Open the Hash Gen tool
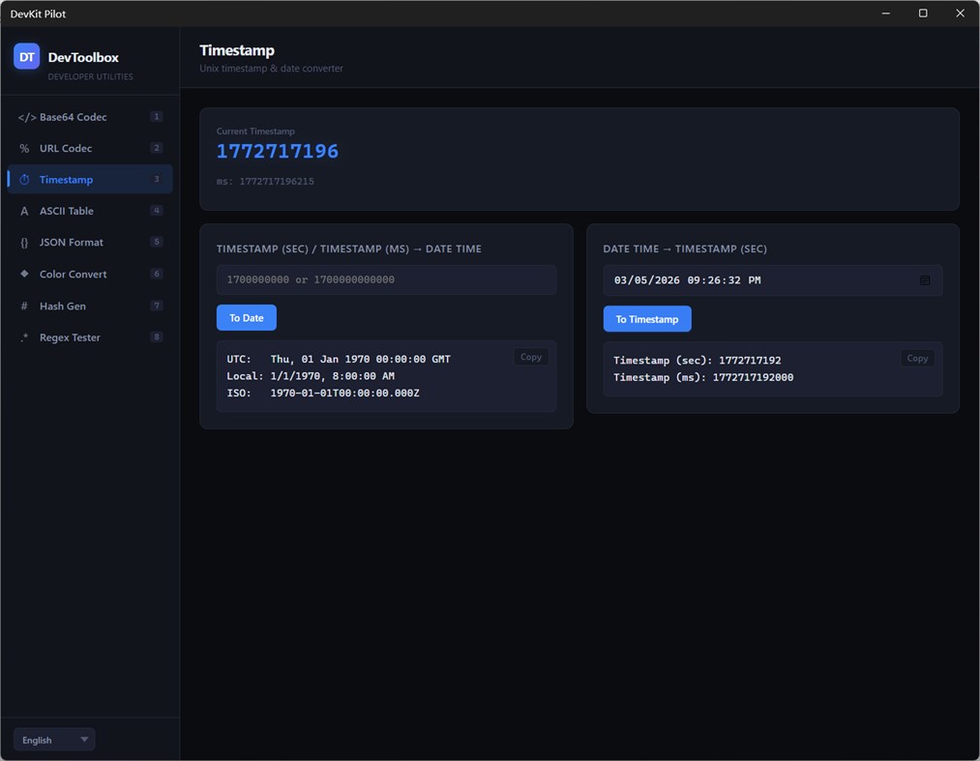Viewport: 980px width, 761px height. pyautogui.click(x=90, y=306)
